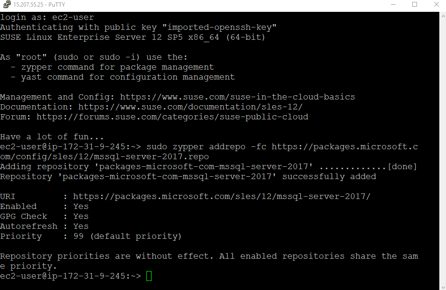Click the GPG Check 'Yes' value
The image size is (446, 290).
coord(81,216)
